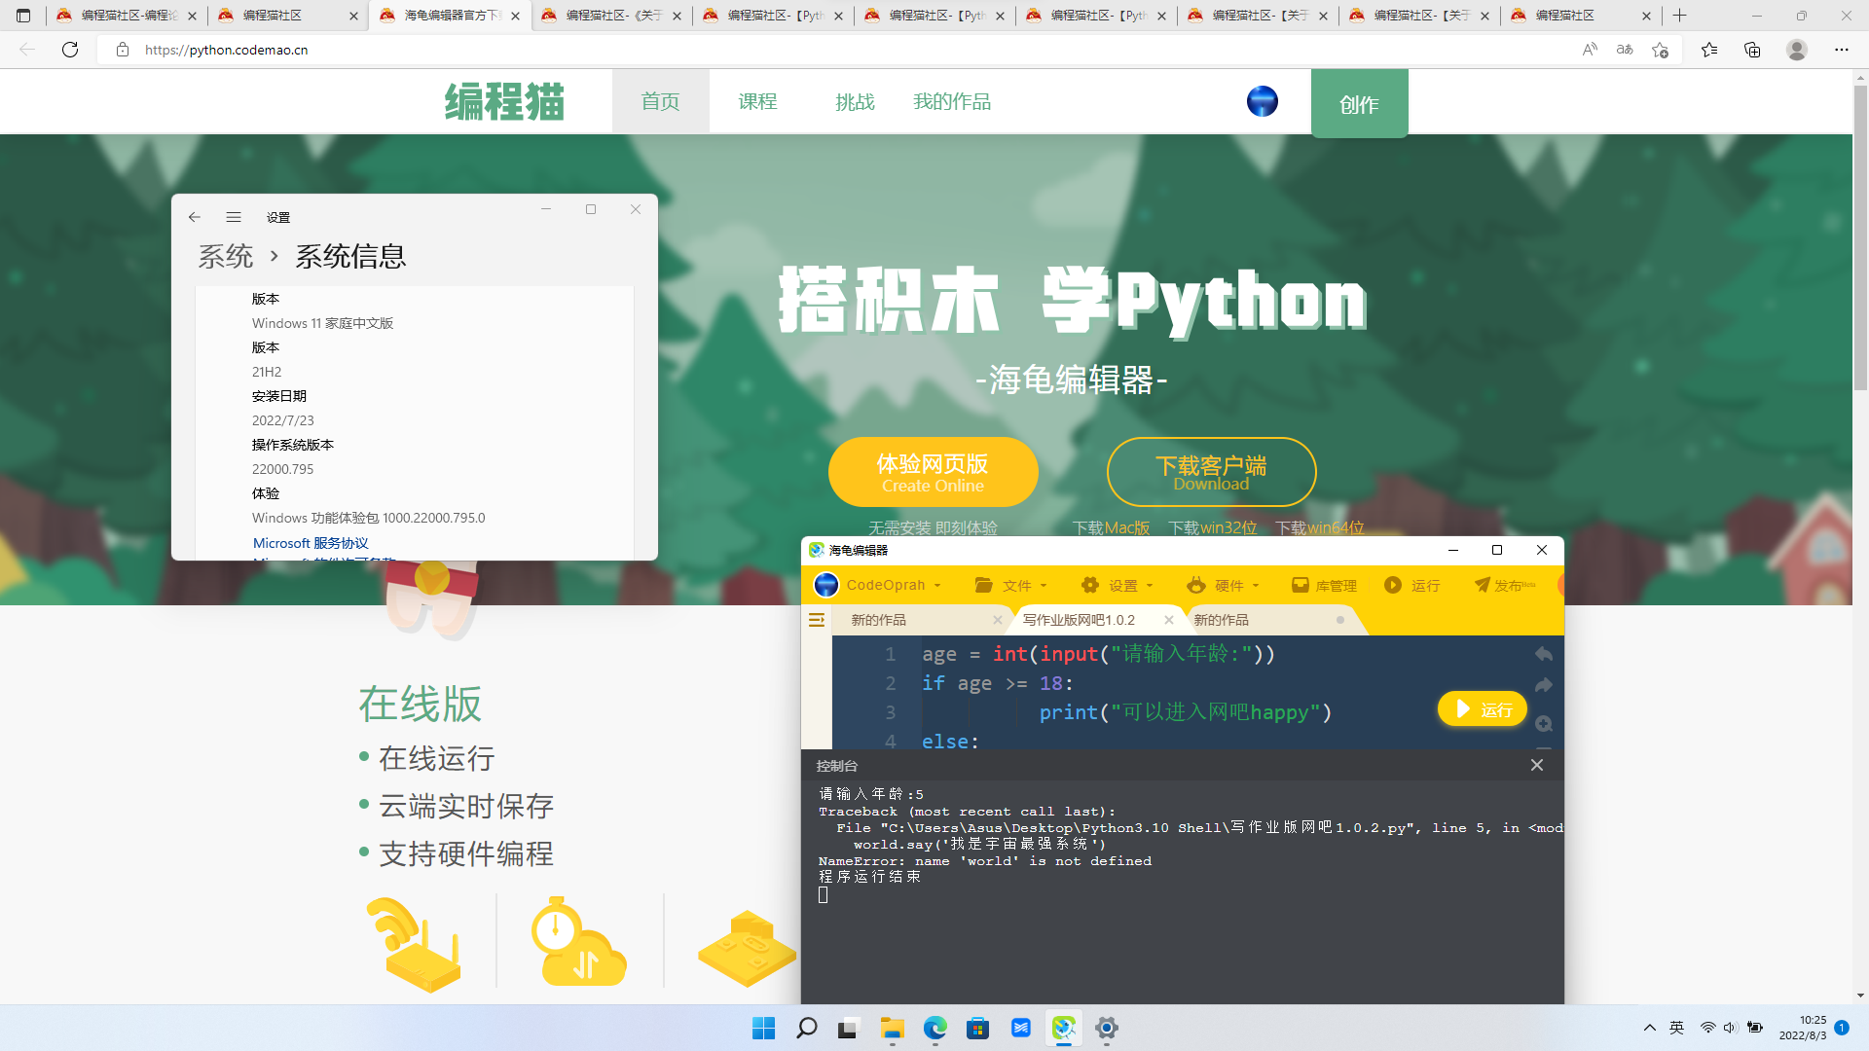Open the browser settings and more menu

[1842, 50]
